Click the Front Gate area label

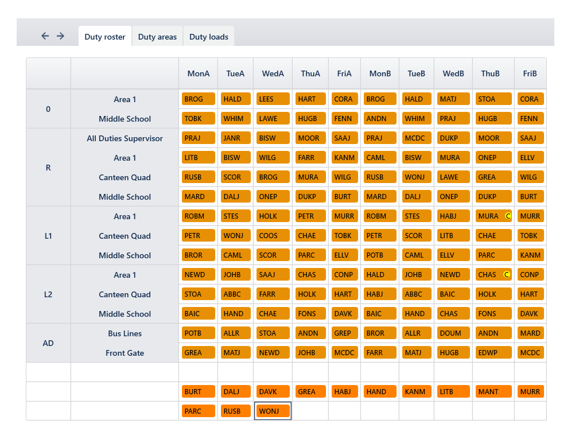point(125,353)
